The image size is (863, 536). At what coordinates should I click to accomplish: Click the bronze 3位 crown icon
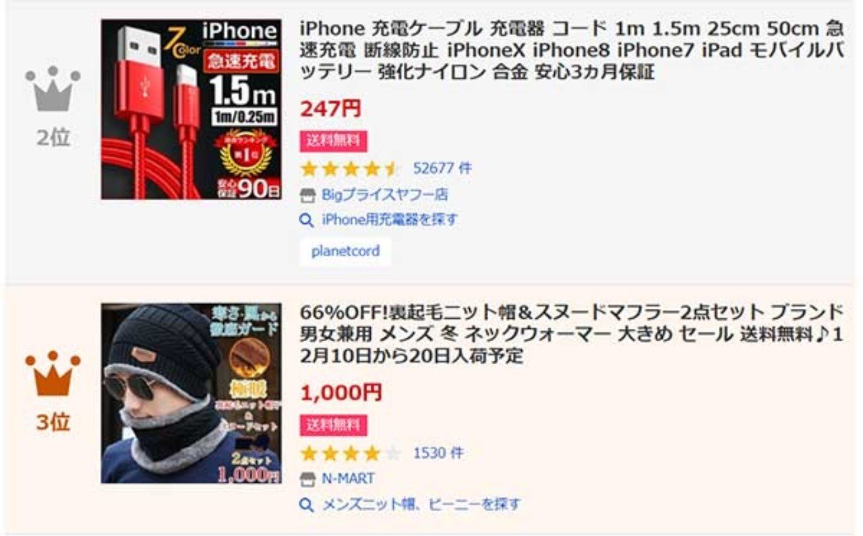(x=53, y=374)
